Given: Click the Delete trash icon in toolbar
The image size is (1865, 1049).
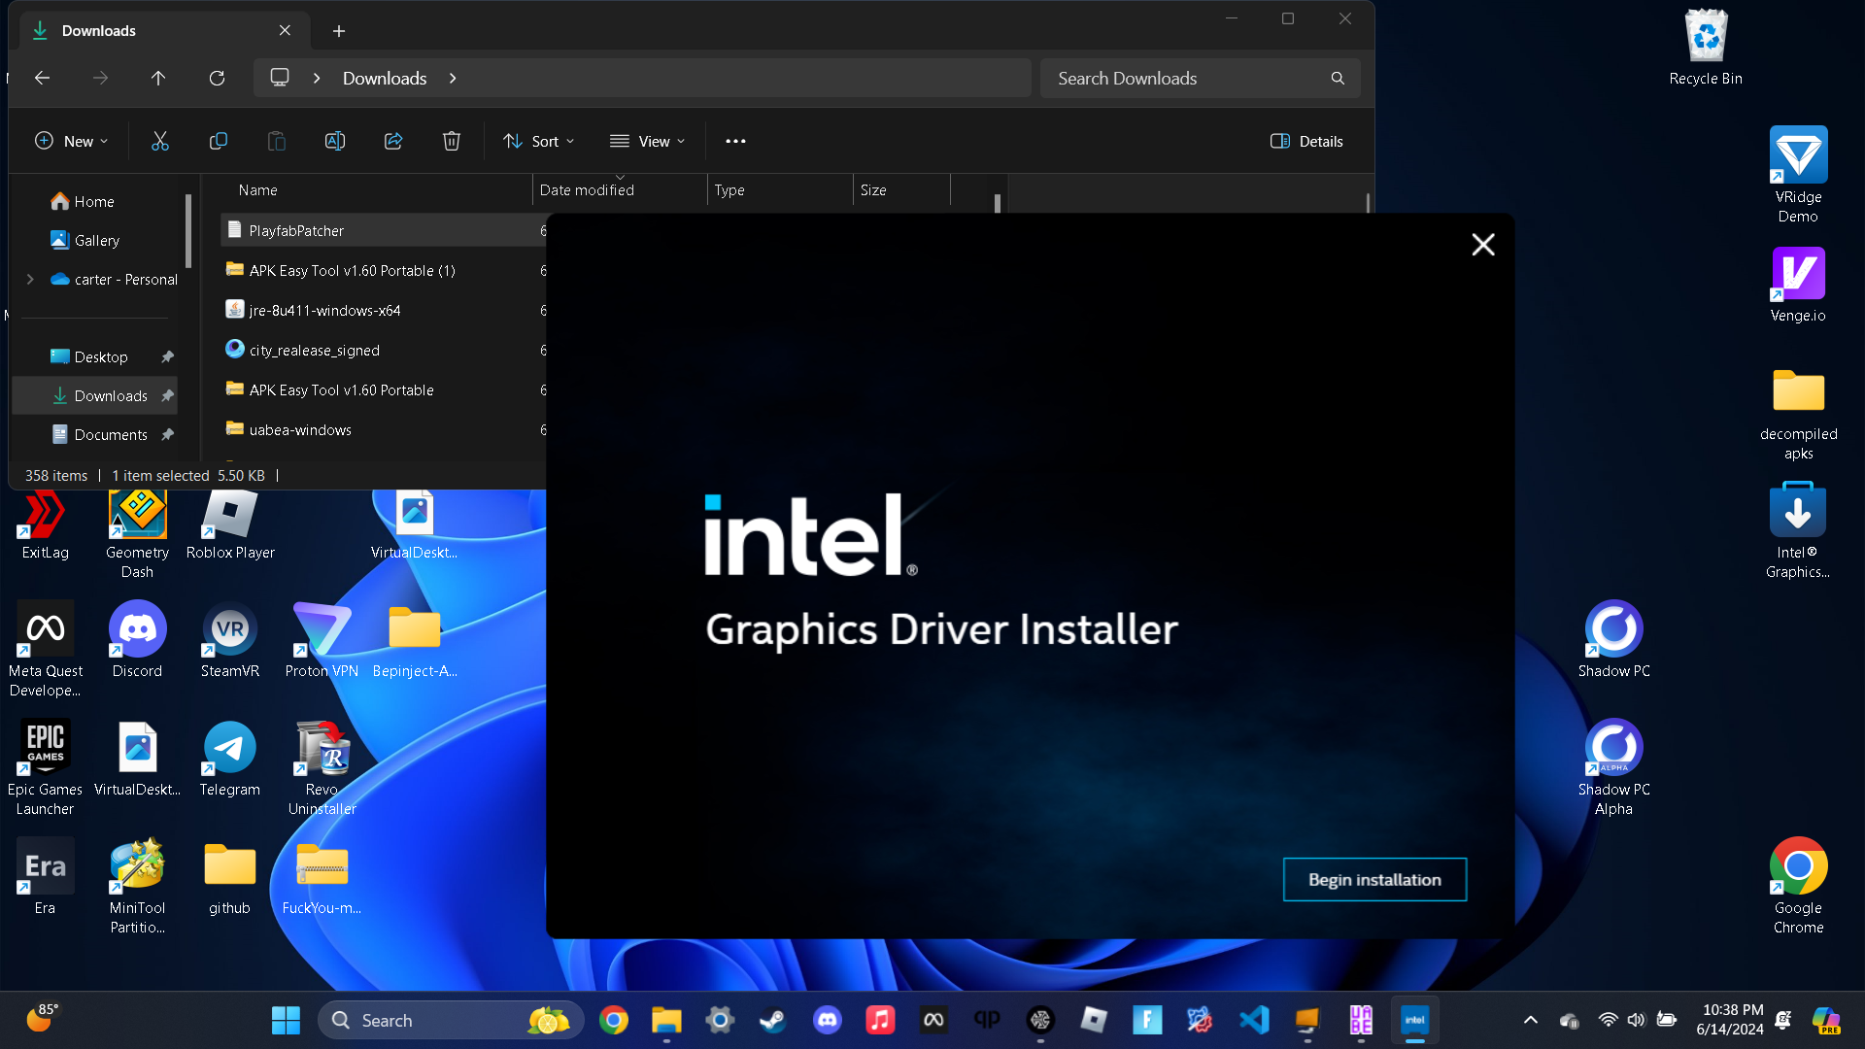Looking at the screenshot, I should click(452, 142).
